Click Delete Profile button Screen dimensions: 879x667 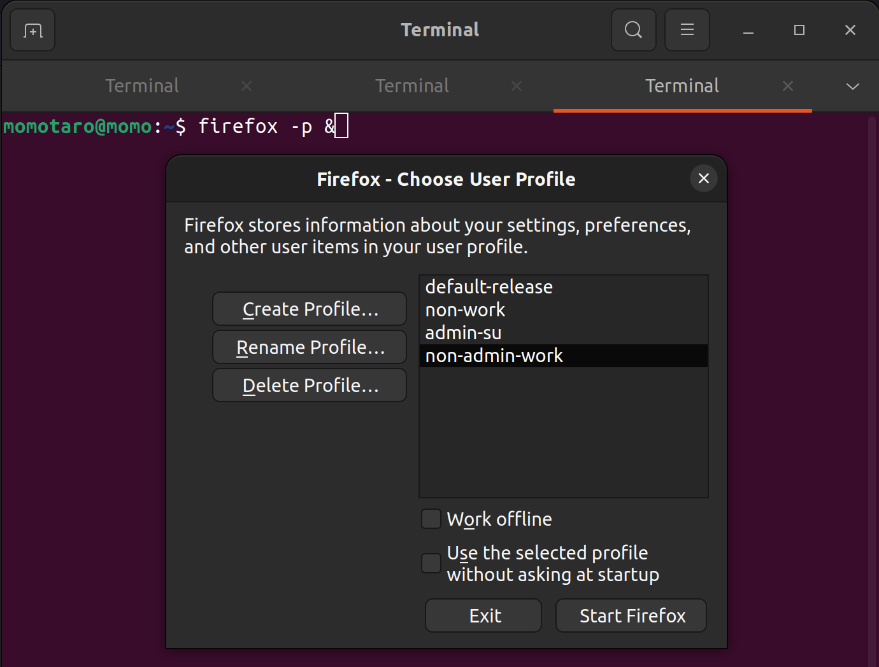click(x=310, y=385)
